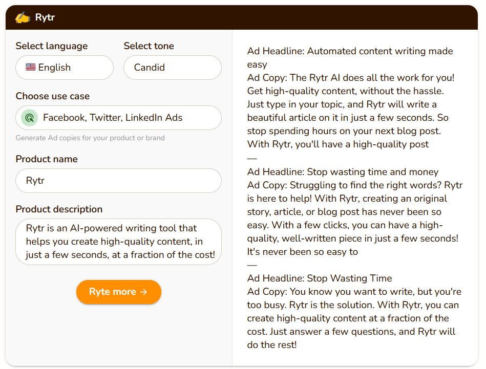
Task: Open the Candid tone dropdown
Action: click(173, 68)
